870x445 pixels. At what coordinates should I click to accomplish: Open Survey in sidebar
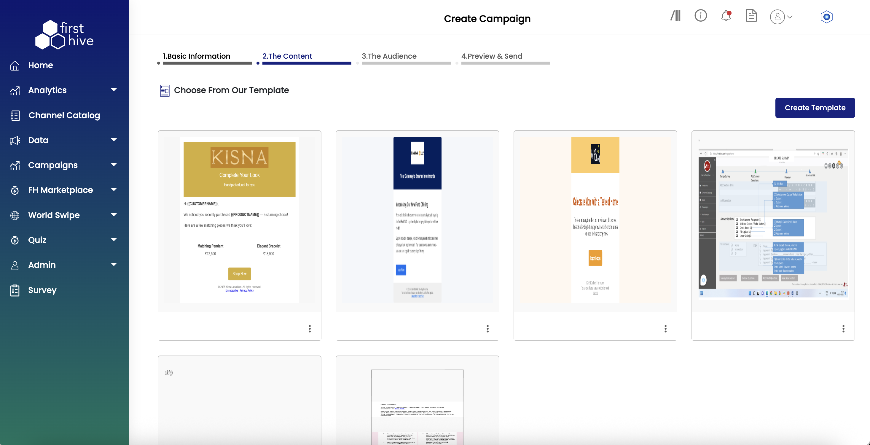pyautogui.click(x=42, y=290)
